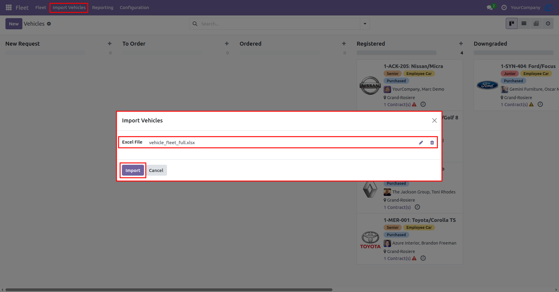
Task: Open 1 Contract(s) link on Toyota/Corolla card
Action: tap(397, 258)
